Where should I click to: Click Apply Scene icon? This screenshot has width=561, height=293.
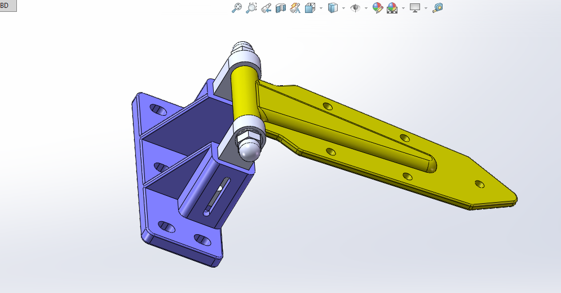392,7
